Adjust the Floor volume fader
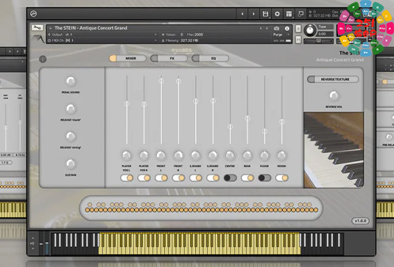This screenshot has width=394, height=267. click(264, 131)
